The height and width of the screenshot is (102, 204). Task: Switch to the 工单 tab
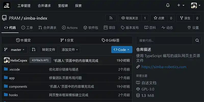pos(27,28)
